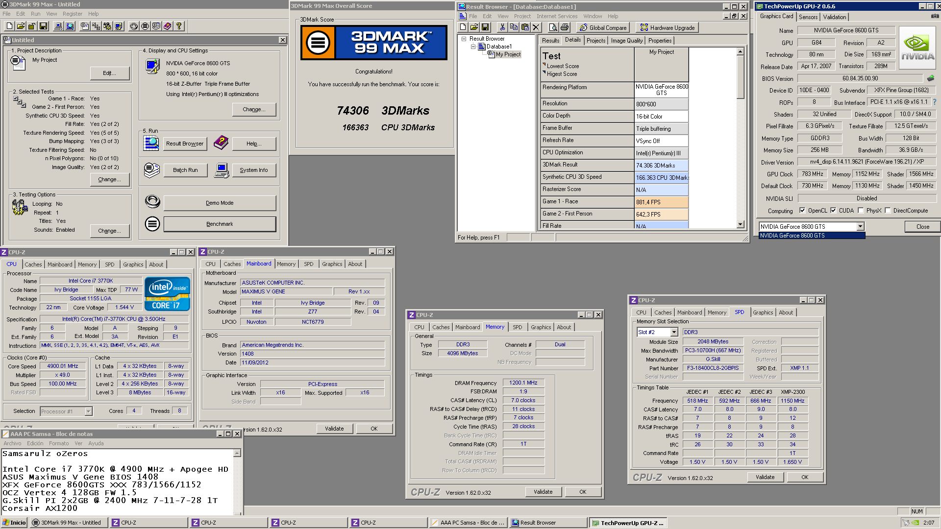Open Formato menu in Notepad
The image size is (941, 529).
coord(59,443)
